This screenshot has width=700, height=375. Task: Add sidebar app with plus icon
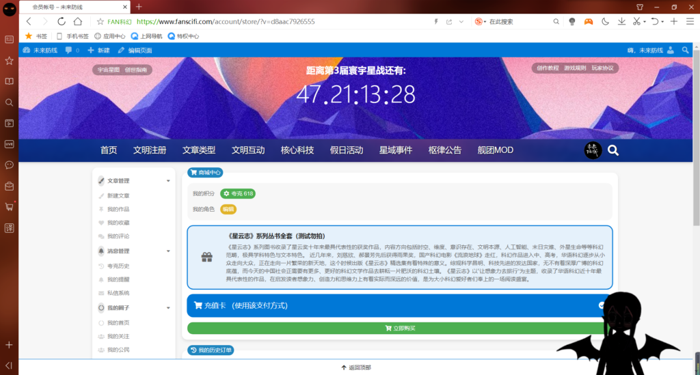point(9,345)
